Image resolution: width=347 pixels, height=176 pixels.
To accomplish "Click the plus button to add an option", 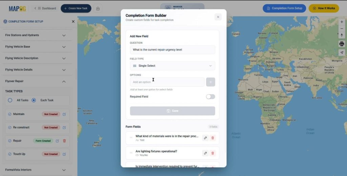I will click(210, 82).
